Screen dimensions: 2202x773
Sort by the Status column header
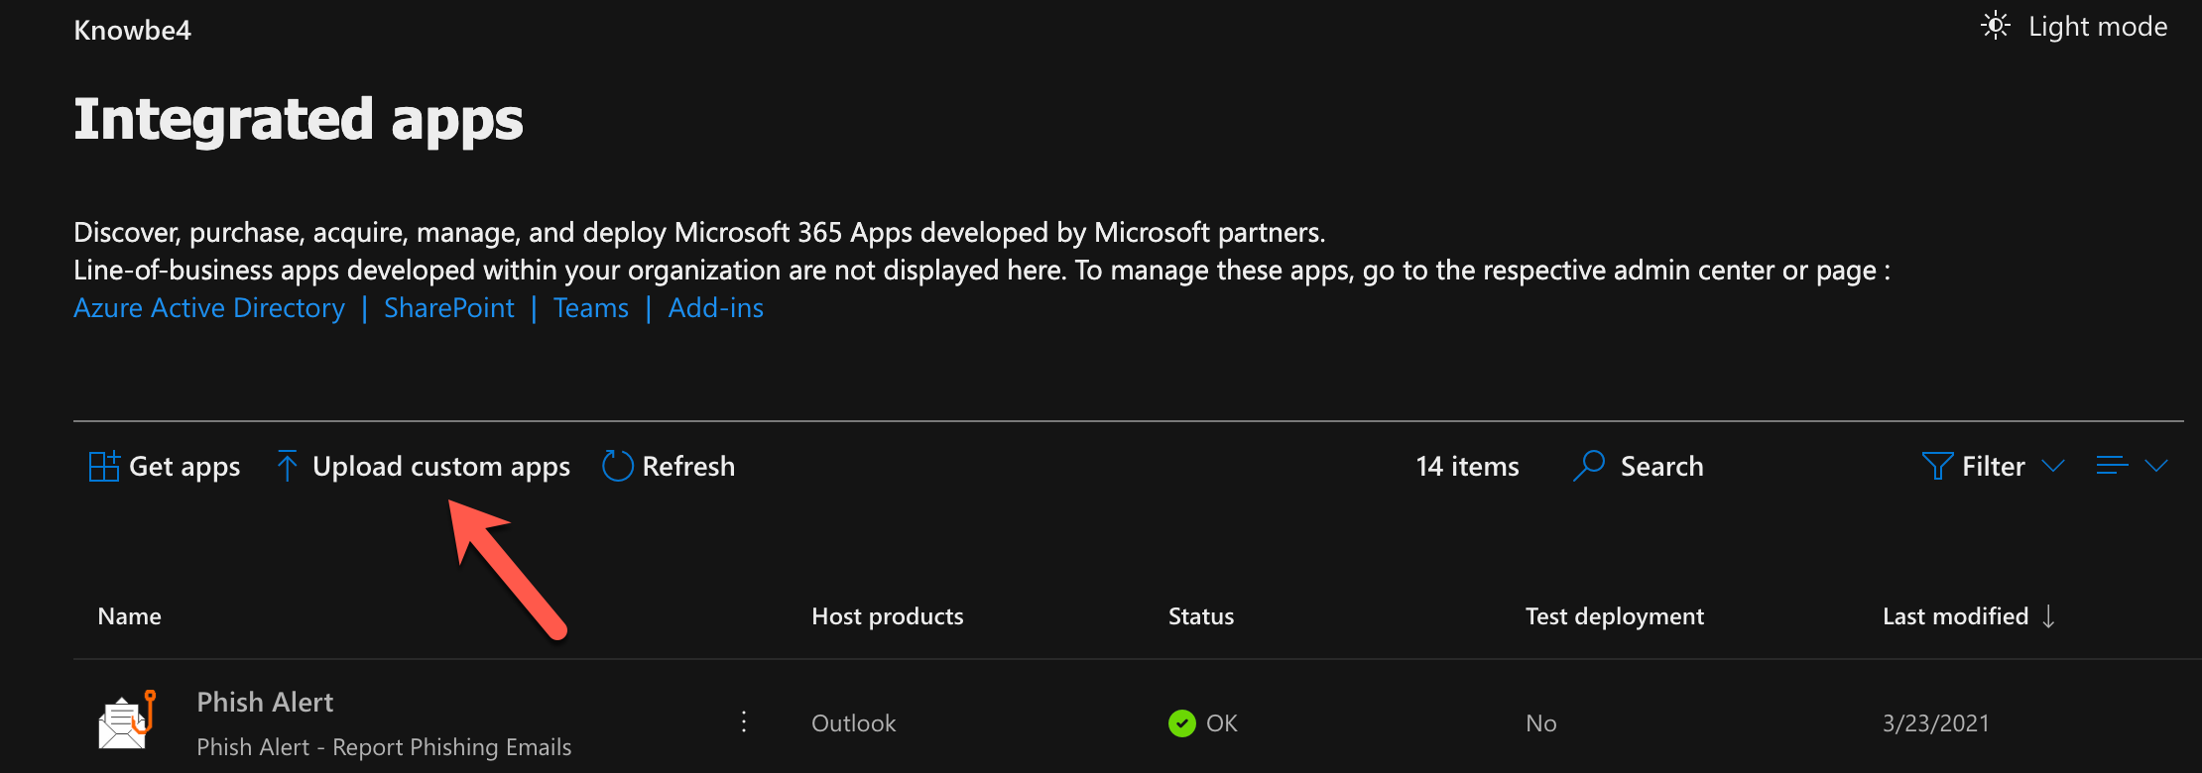[1201, 616]
